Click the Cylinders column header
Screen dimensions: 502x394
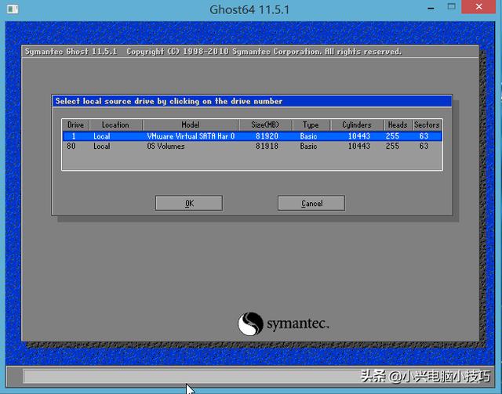tap(357, 125)
